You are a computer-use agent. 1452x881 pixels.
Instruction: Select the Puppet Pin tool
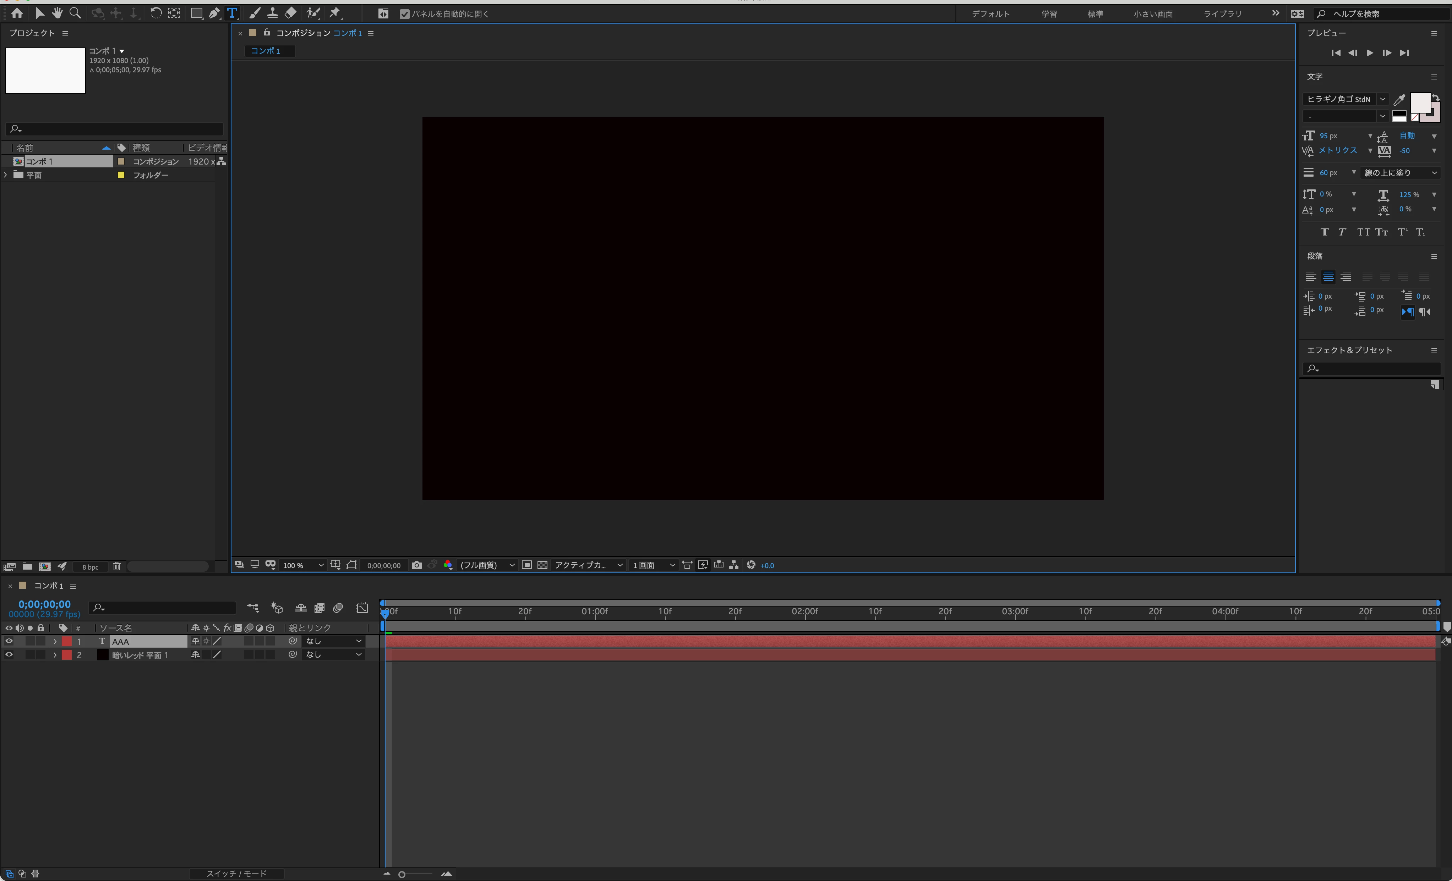[335, 13]
